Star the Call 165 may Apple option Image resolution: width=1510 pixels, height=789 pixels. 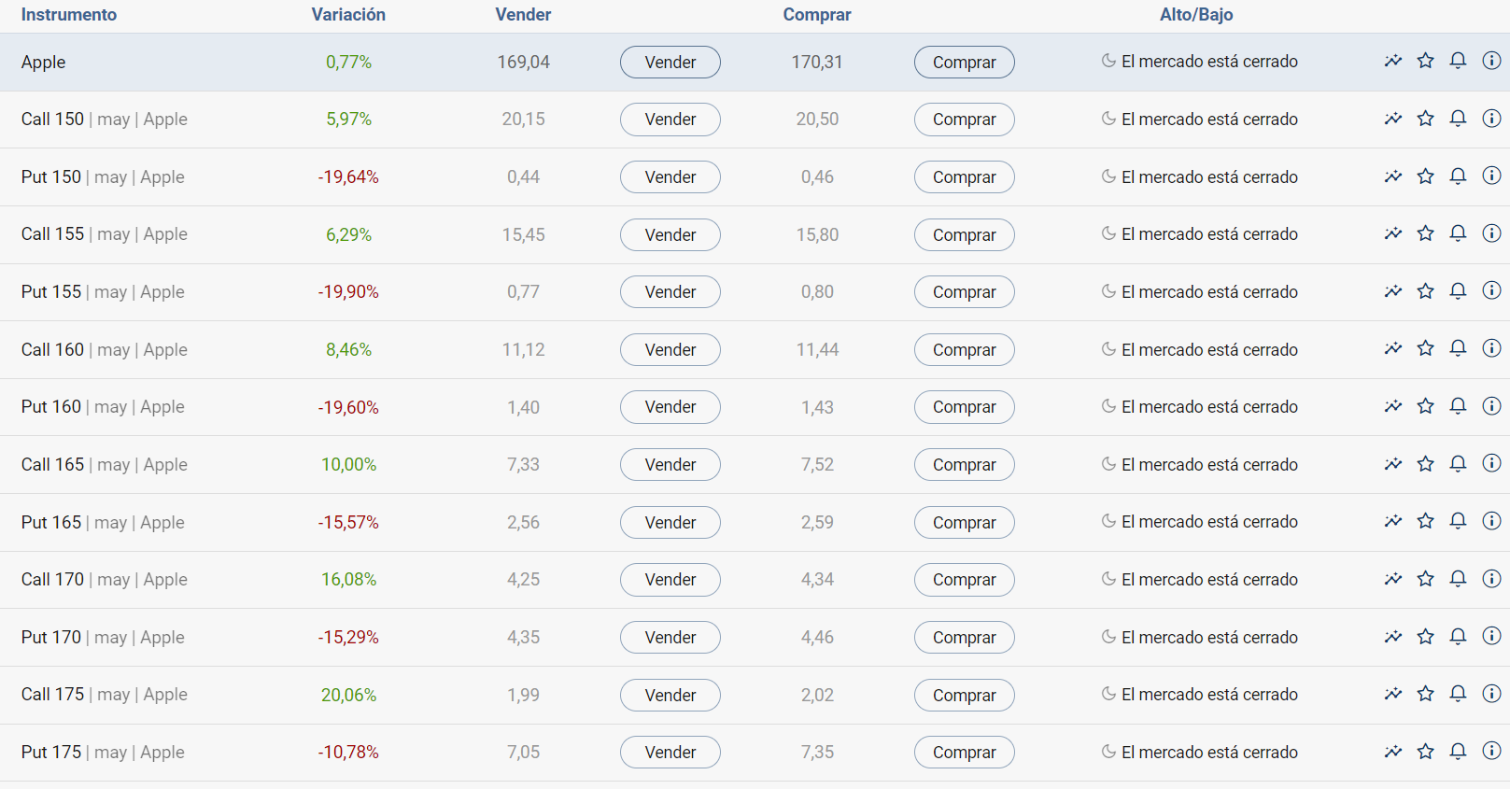1425,465
